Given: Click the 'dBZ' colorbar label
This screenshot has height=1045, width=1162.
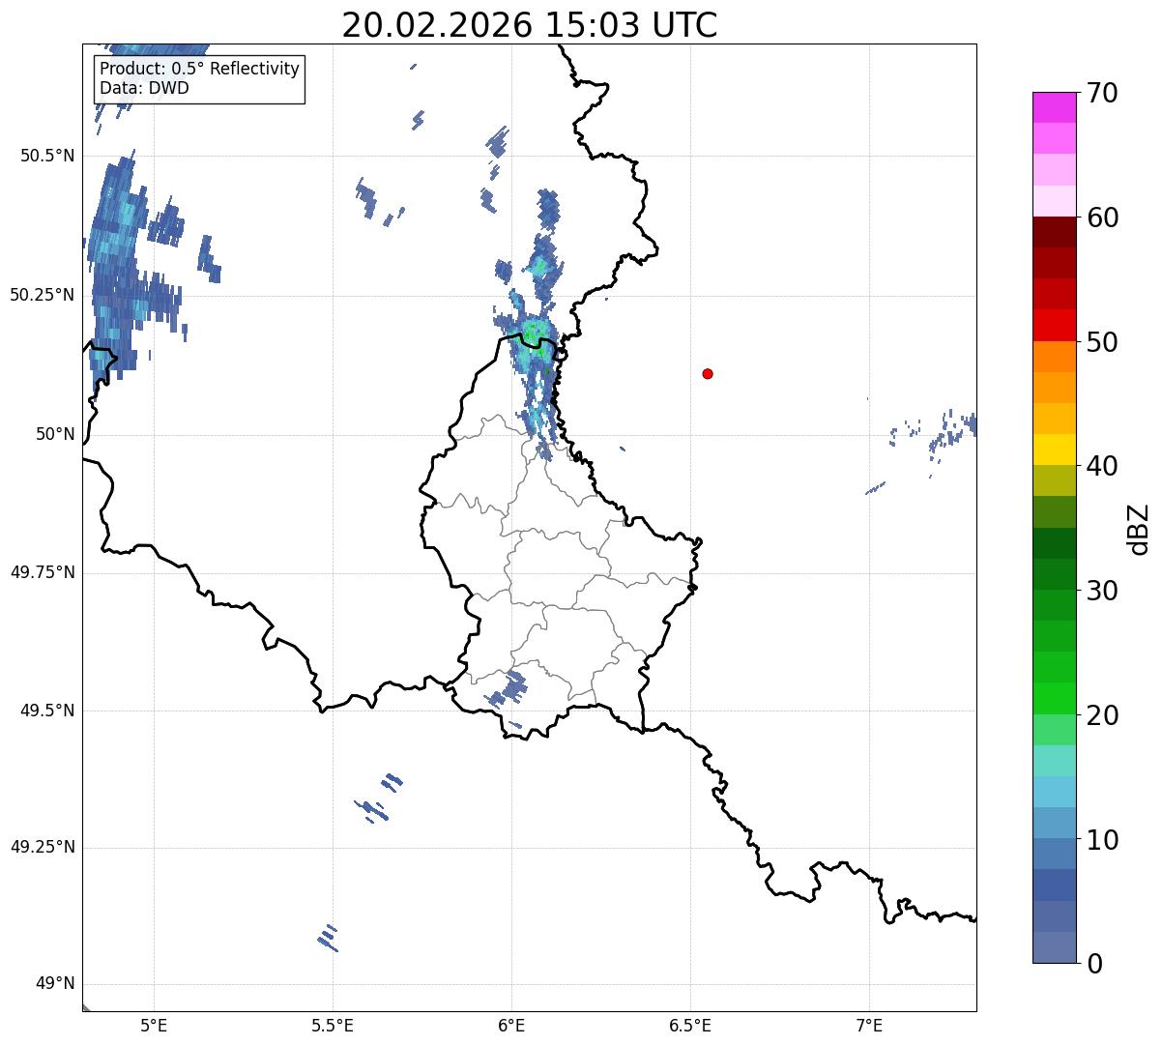Looking at the screenshot, I should click(1139, 528).
